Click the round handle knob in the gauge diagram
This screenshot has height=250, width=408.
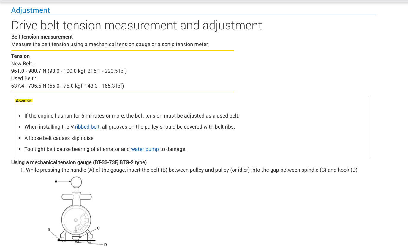click(x=76, y=181)
